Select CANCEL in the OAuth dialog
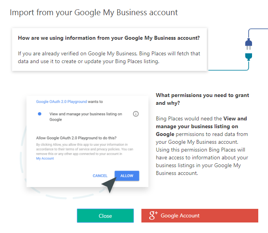 (100, 176)
